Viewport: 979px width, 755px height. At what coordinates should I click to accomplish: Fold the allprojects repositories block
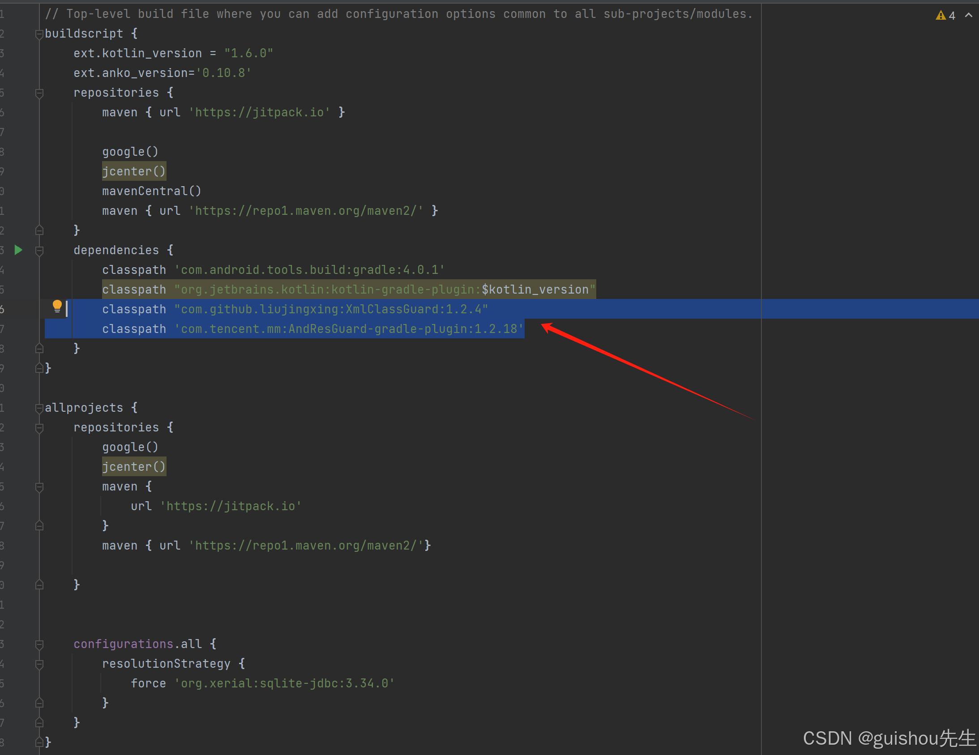(x=39, y=428)
